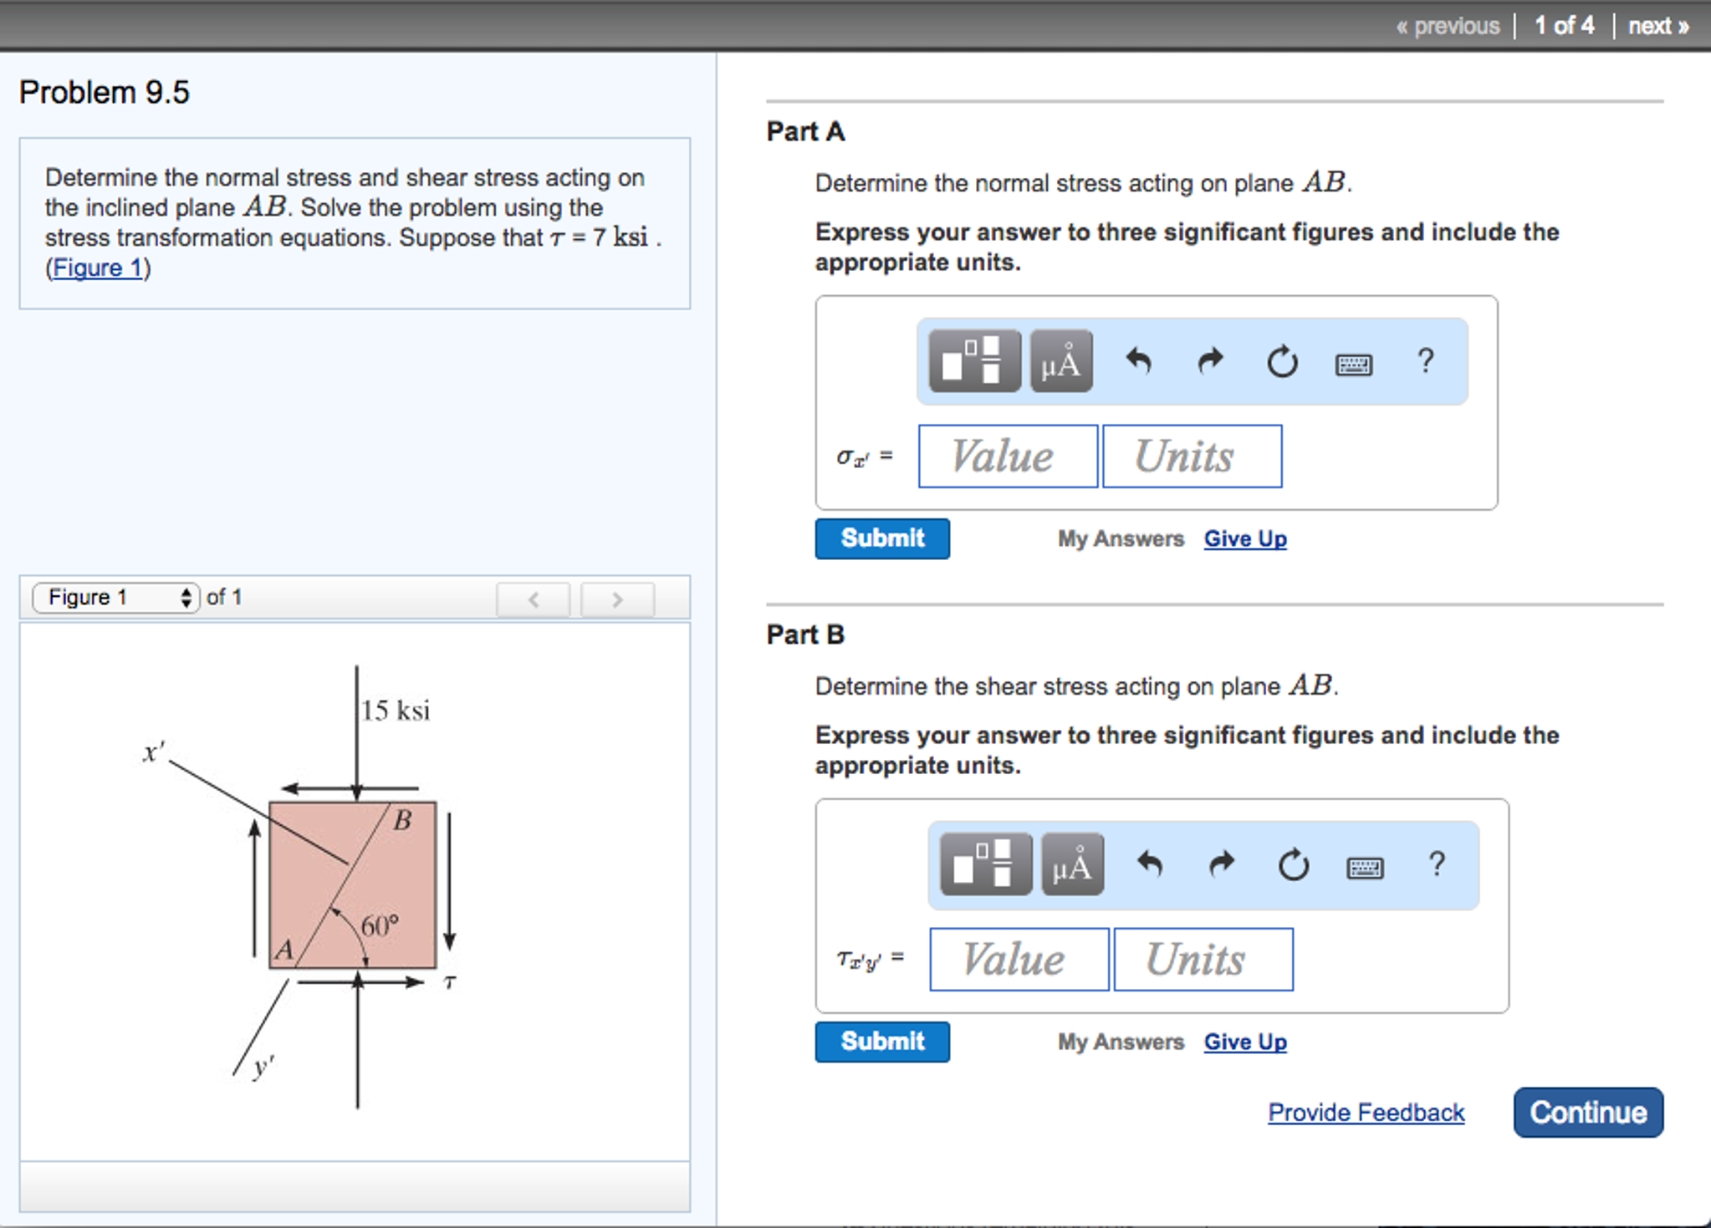The image size is (1711, 1228).
Task: Open the Figure 1 selection dropdown
Action: tap(115, 597)
